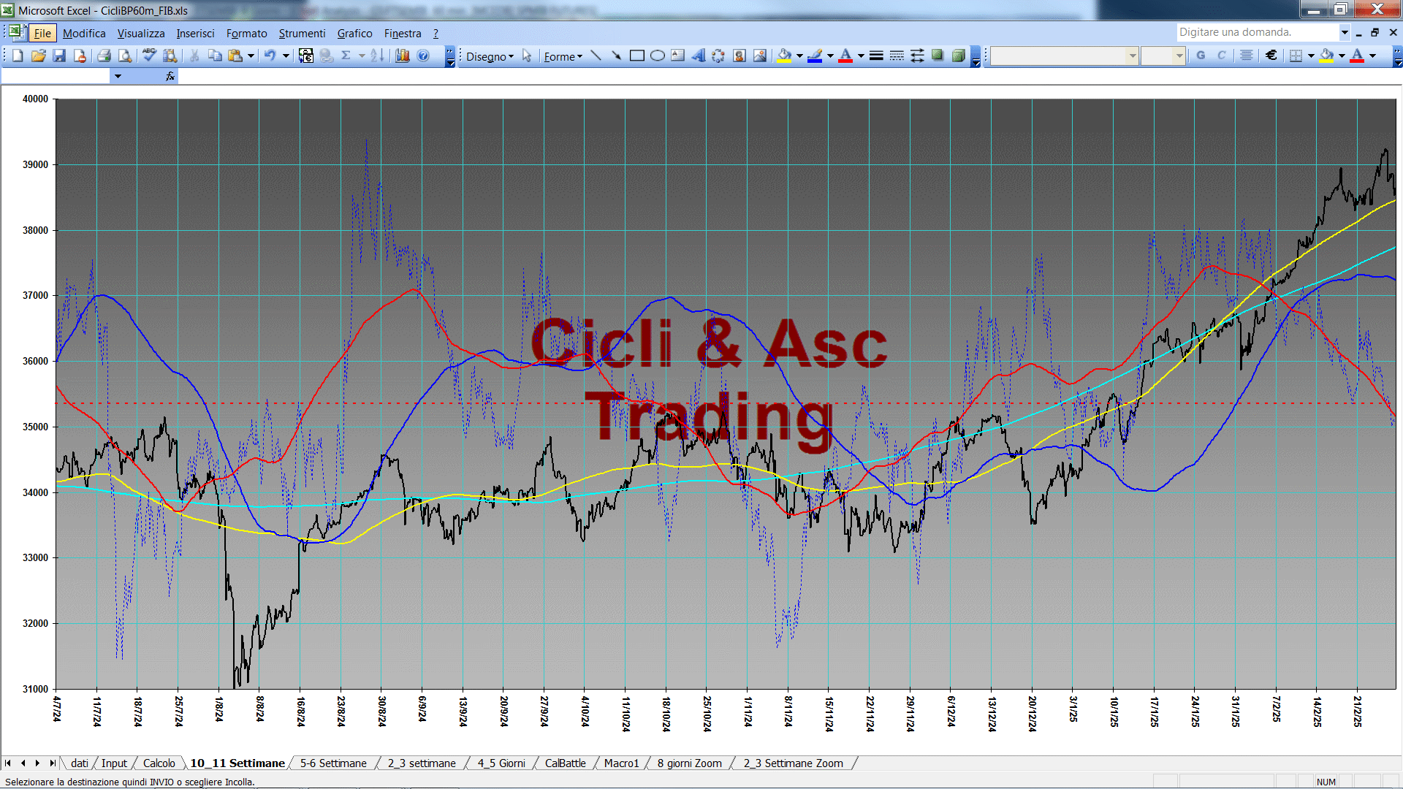Viewport: 1403px width, 789px height.
Task: Open the File menu
Action: point(43,33)
